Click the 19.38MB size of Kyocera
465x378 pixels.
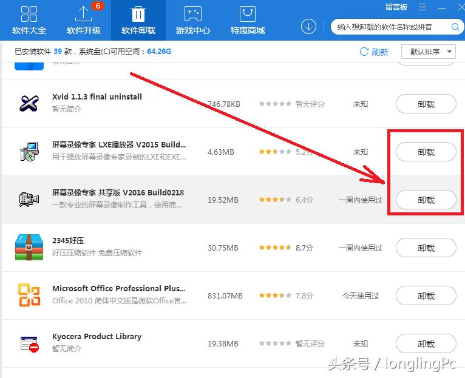point(223,344)
